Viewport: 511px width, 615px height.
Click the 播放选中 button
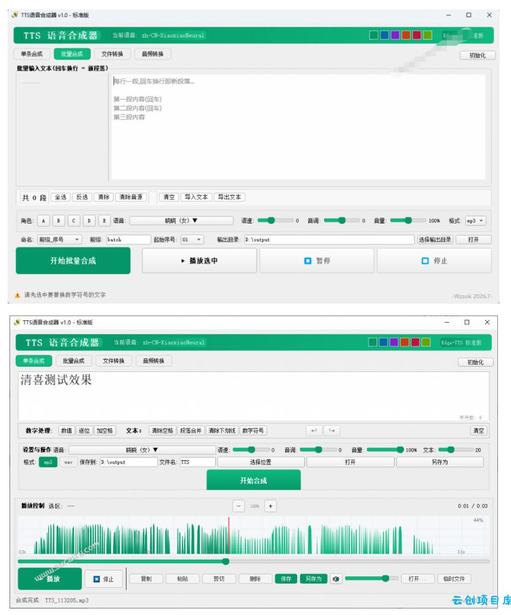199,261
